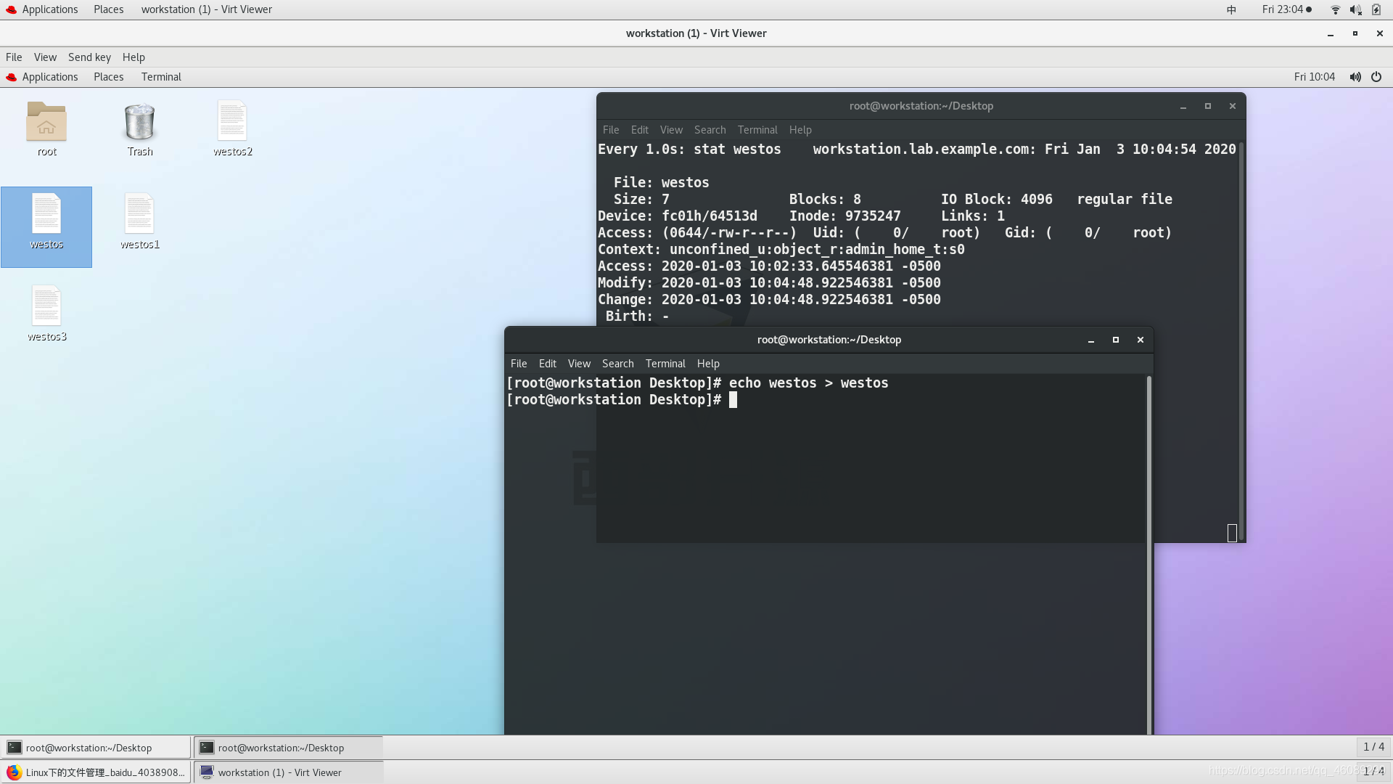Open Help menu in back terminal
The image size is (1393, 784).
[800, 130]
